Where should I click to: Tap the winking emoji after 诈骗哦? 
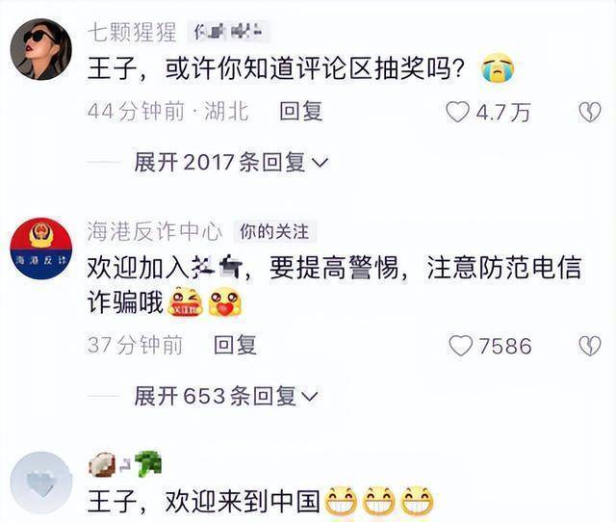(185, 302)
